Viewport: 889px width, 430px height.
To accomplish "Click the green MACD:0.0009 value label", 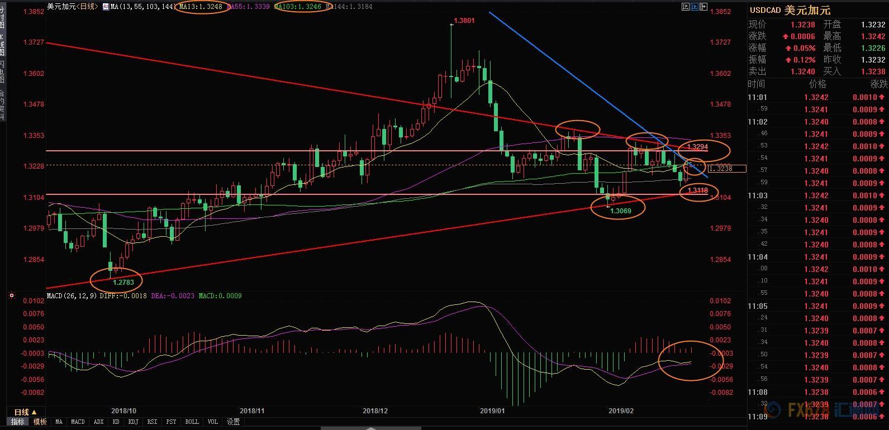I will pyautogui.click(x=220, y=295).
